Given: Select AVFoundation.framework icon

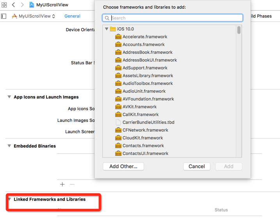Looking at the screenshot, I should coord(118,99).
